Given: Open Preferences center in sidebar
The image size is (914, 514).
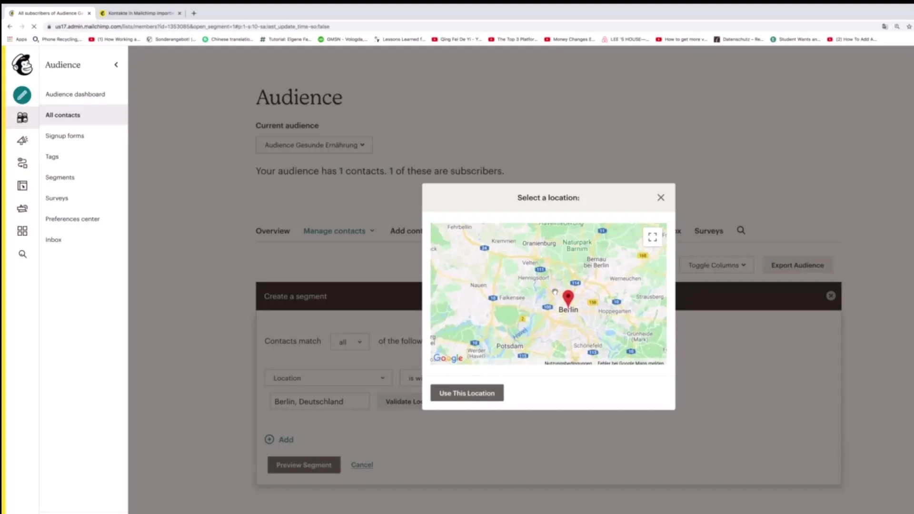Looking at the screenshot, I should click(x=72, y=219).
